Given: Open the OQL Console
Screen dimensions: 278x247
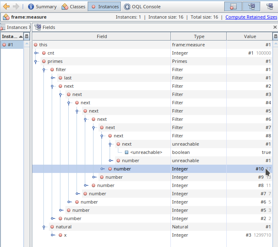Looking at the screenshot, I should [x=142, y=7].
